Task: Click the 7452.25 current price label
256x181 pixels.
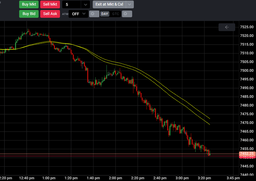Action: [x=247, y=154]
